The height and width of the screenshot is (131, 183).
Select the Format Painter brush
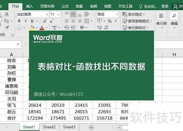tap(7, 28)
